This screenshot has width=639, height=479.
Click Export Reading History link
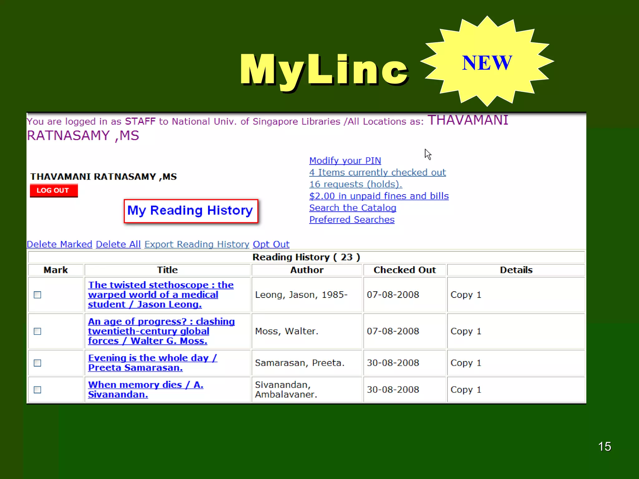pos(197,244)
